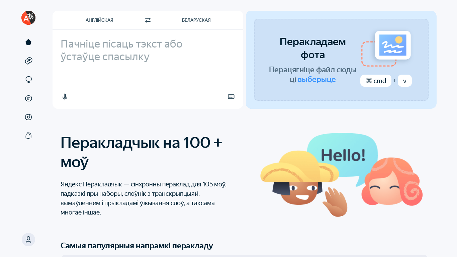Open the text bubble sidebar icon

(x=28, y=98)
